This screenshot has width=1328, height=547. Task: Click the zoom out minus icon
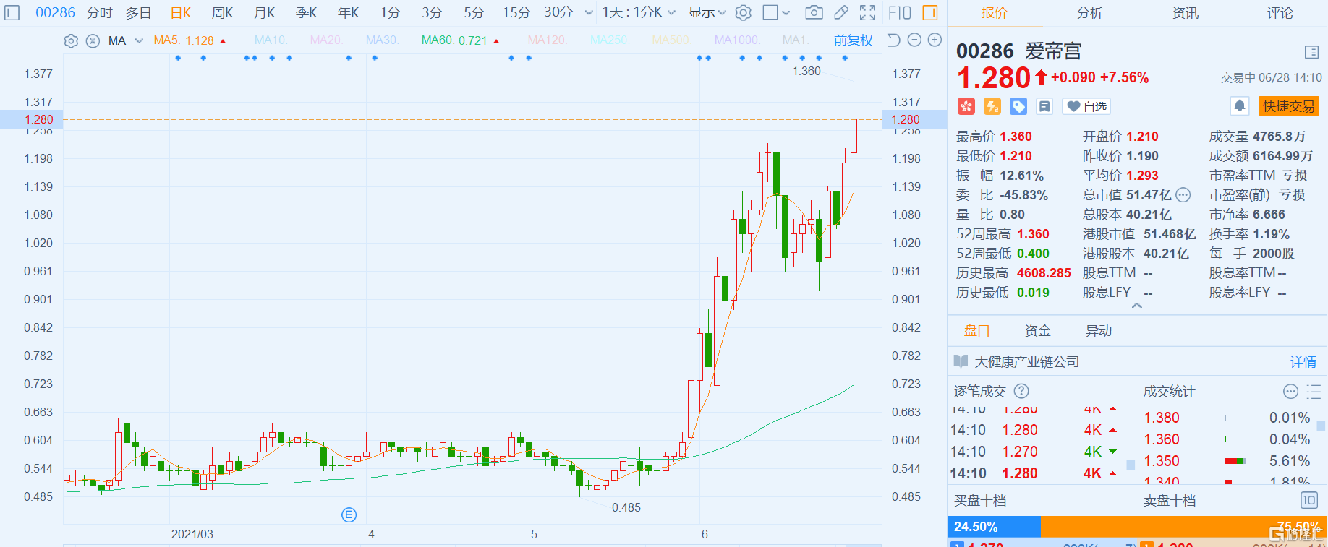pos(914,40)
